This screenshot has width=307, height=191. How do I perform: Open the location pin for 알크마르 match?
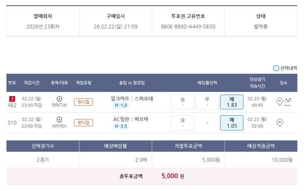280,102
